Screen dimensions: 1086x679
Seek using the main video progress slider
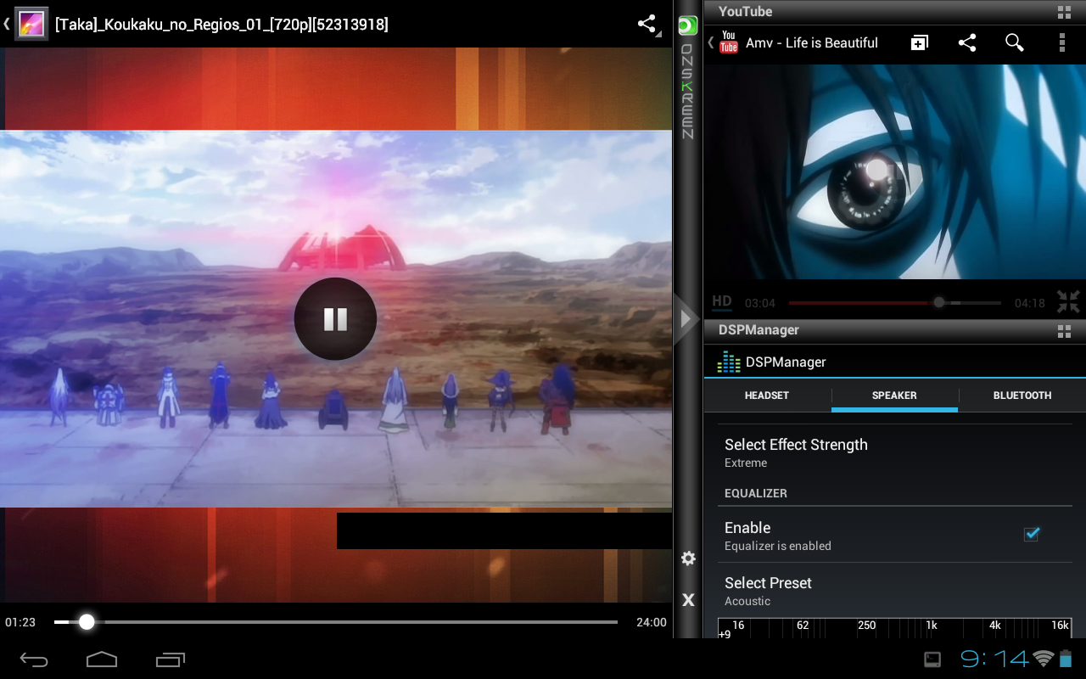[x=335, y=622]
